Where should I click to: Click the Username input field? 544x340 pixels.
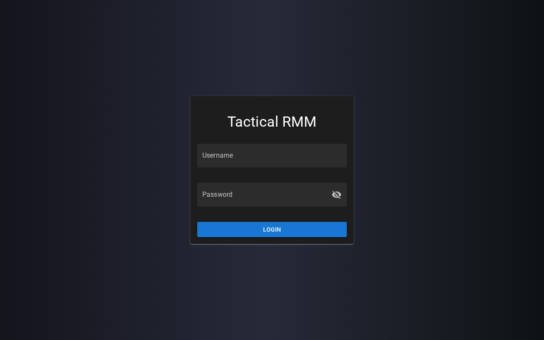[x=272, y=156]
